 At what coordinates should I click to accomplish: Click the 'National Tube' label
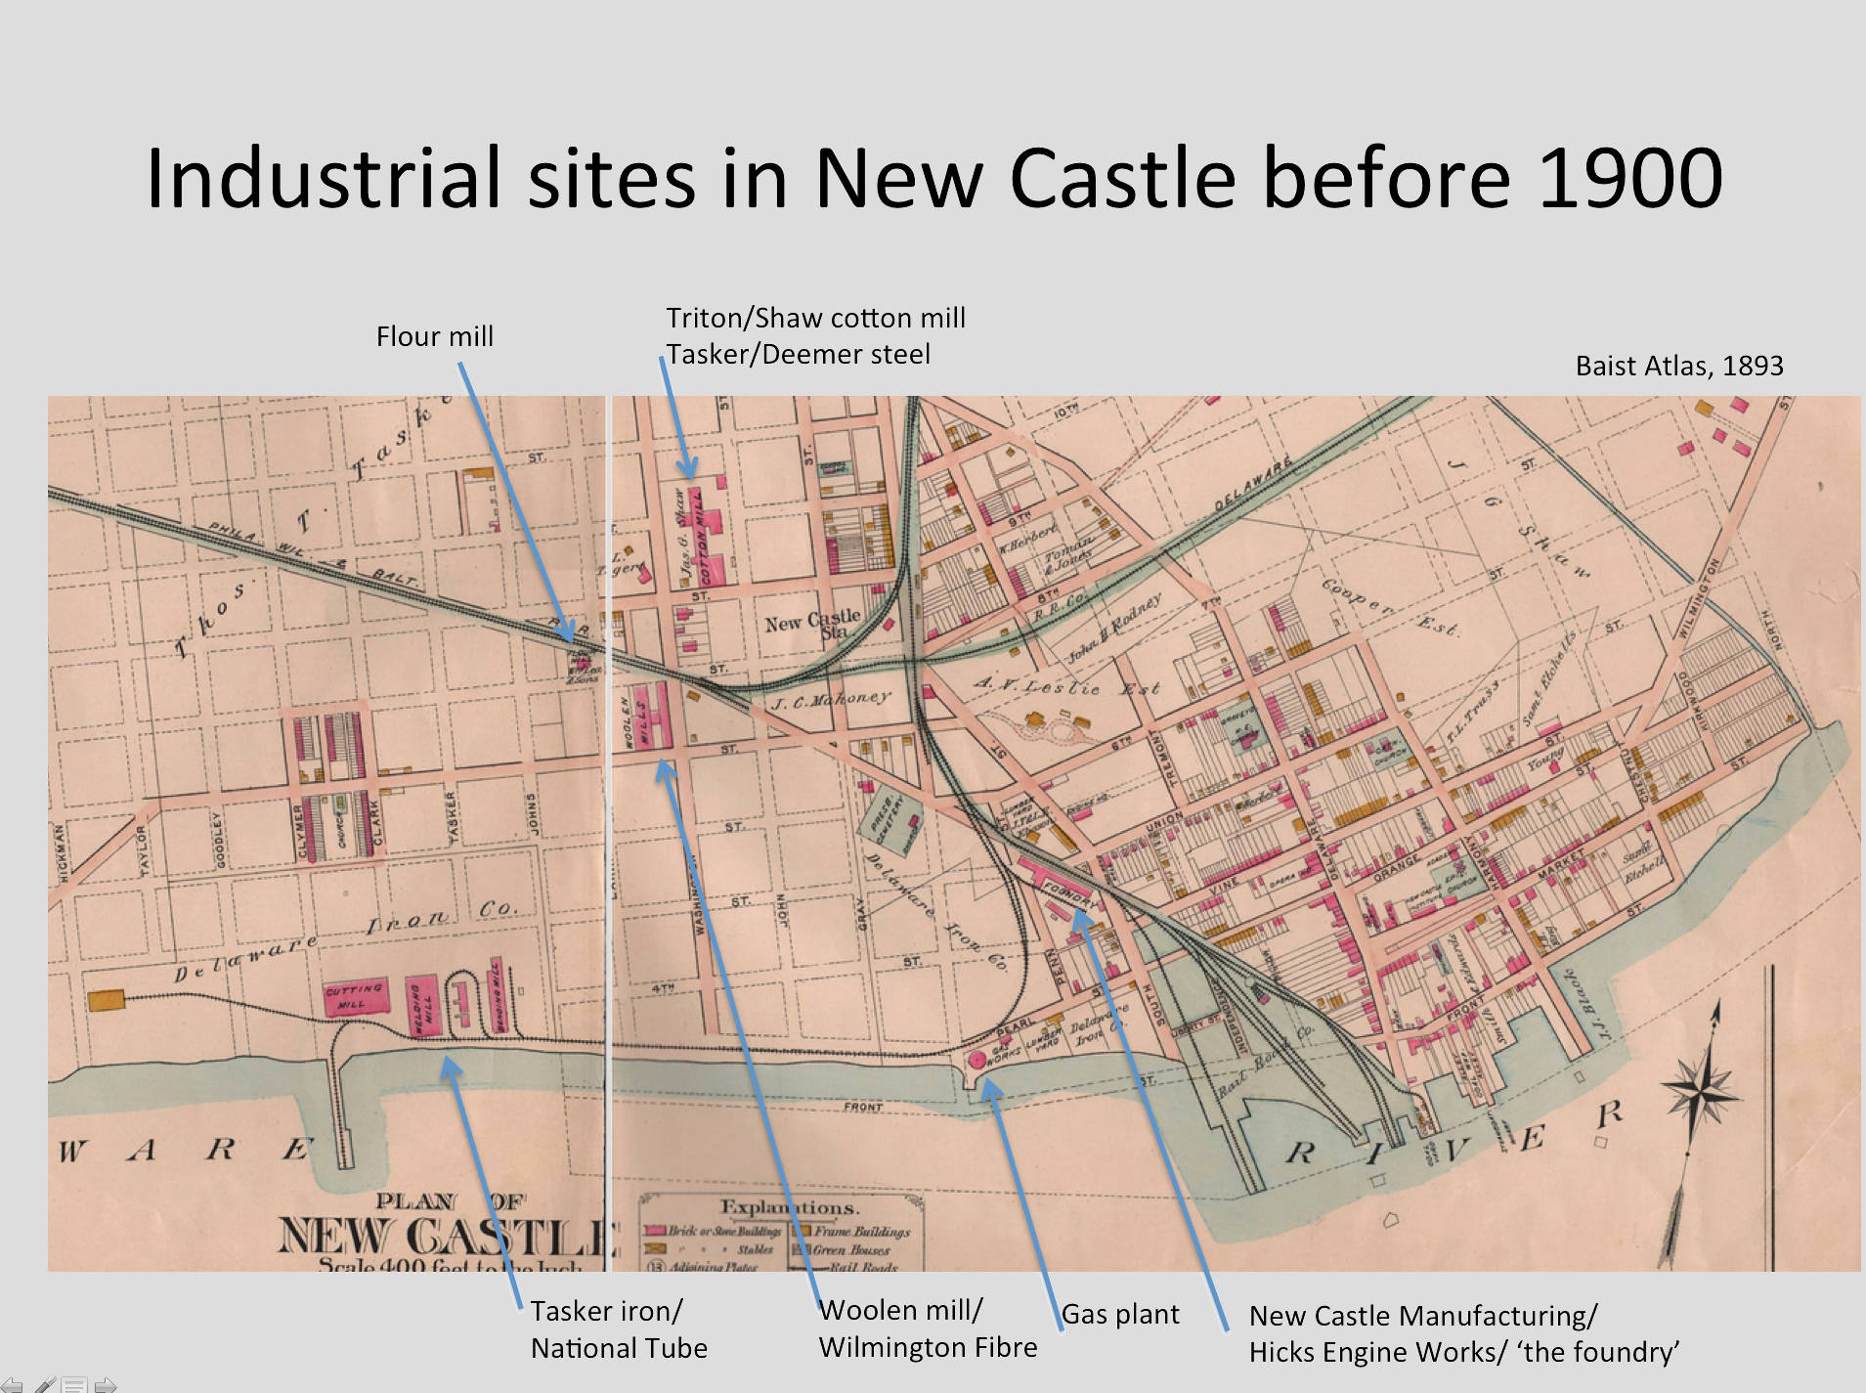coord(619,1348)
